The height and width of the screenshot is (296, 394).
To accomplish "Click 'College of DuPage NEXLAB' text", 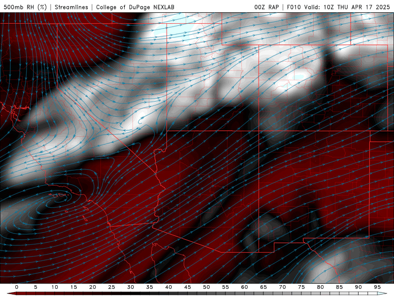I will (x=135, y=7).
